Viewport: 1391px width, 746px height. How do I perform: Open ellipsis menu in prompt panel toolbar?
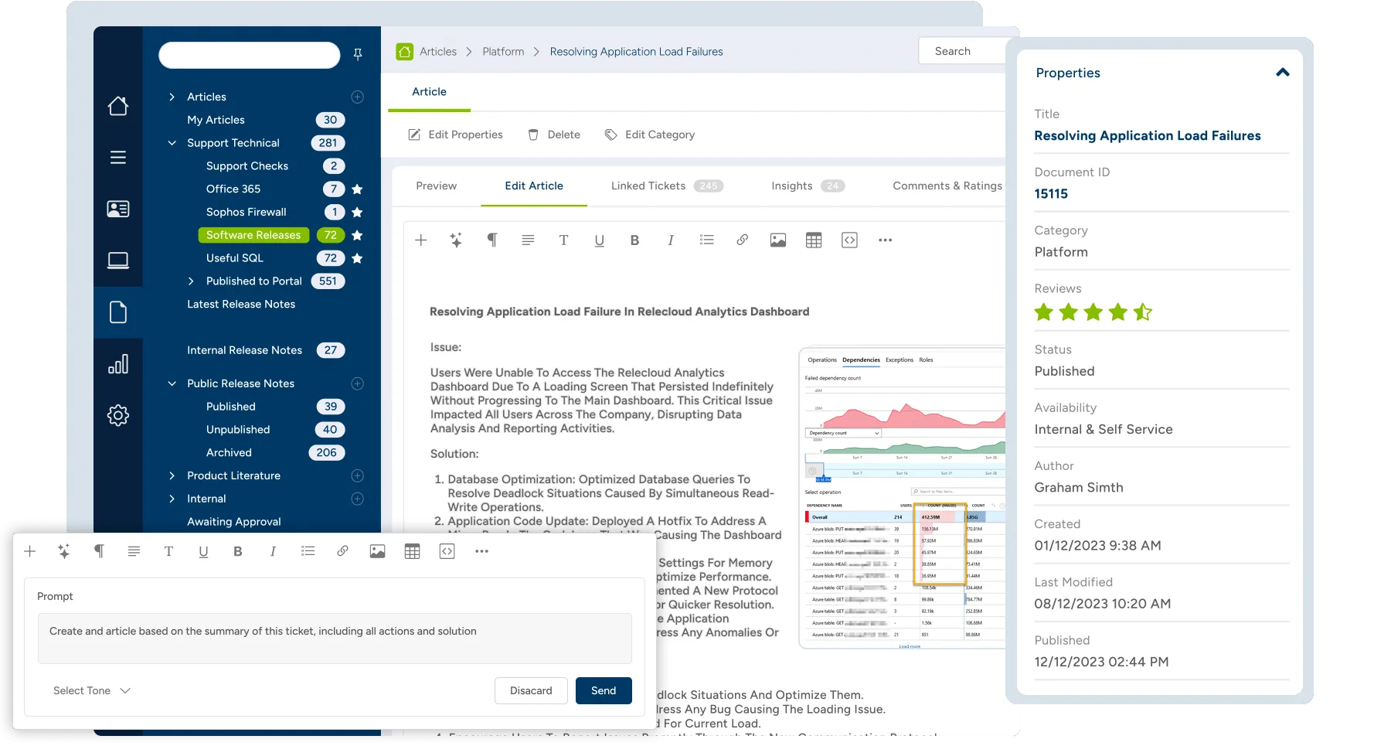pos(482,551)
